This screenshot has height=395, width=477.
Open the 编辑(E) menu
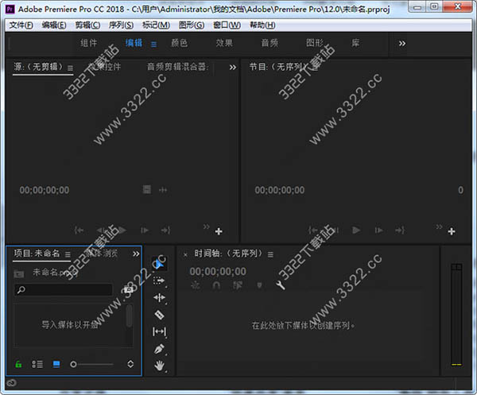(x=54, y=25)
